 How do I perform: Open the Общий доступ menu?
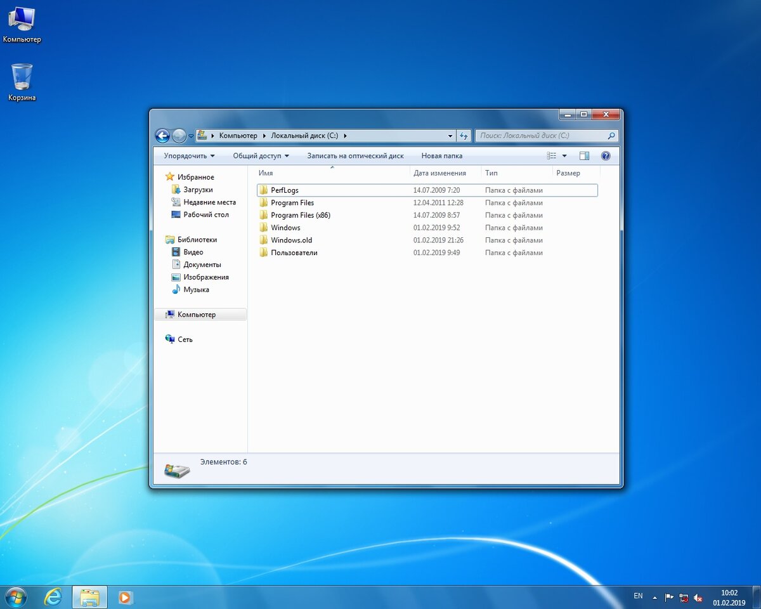click(261, 155)
